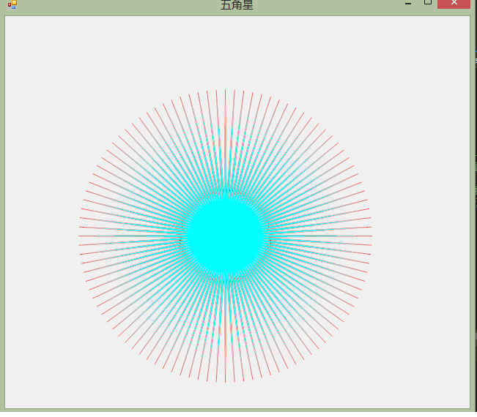Click the application icon in title bar

[x=12, y=4]
